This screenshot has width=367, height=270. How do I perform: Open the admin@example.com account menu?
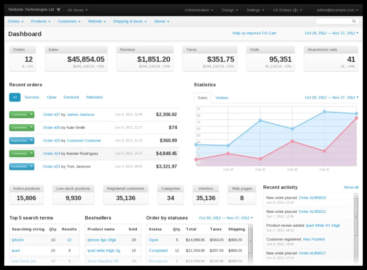click(x=339, y=10)
